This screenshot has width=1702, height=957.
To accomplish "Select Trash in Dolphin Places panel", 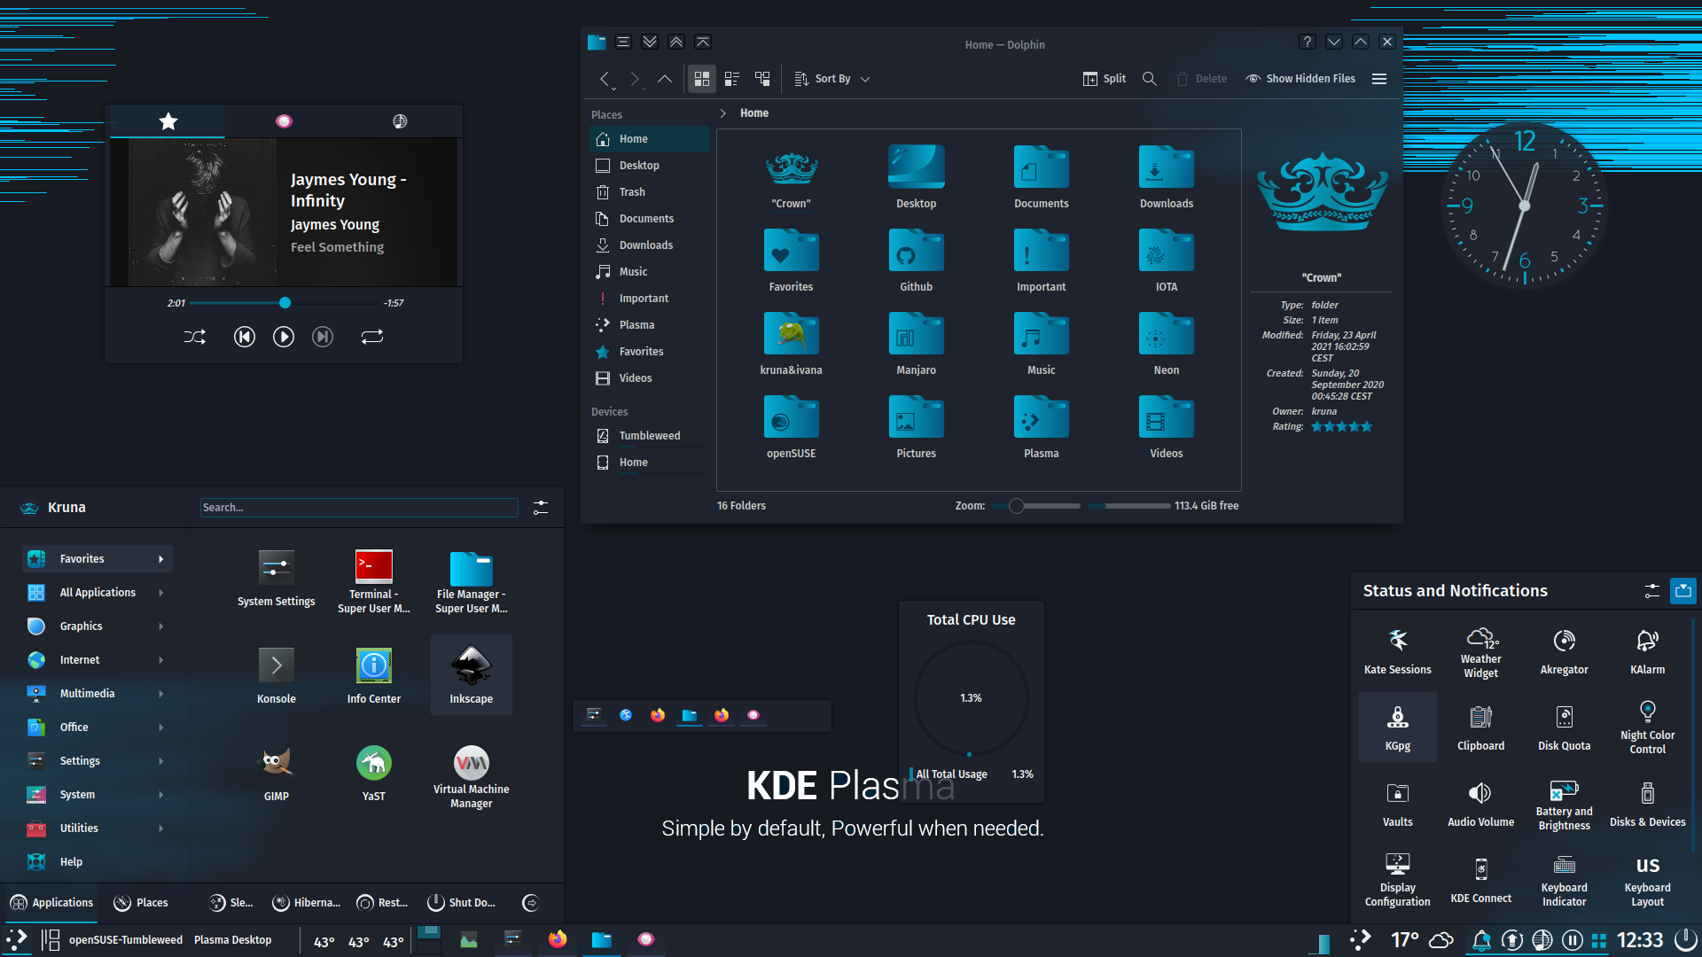I will (x=648, y=192).
